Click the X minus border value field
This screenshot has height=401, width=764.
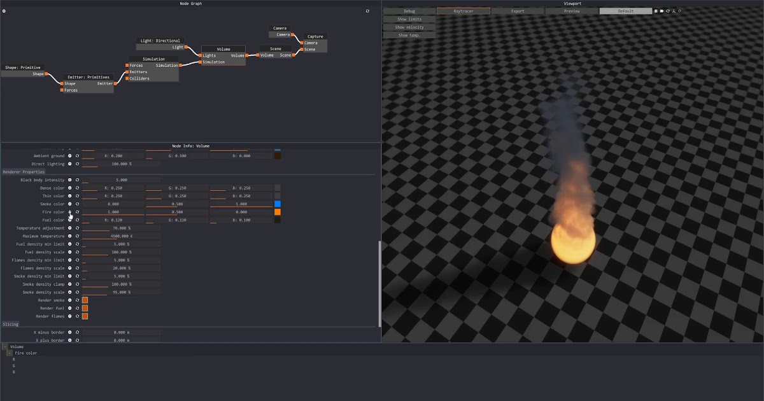[121, 332]
